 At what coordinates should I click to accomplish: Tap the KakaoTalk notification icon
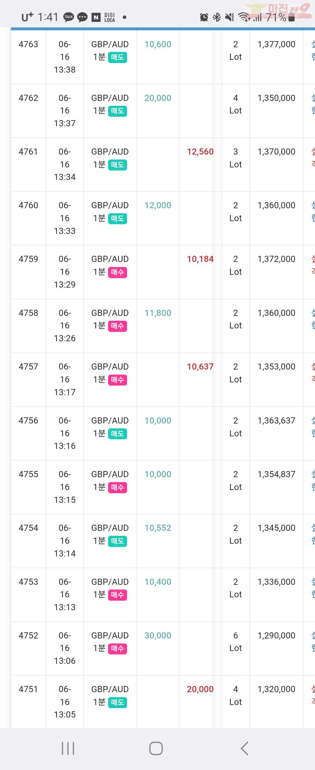tap(69, 17)
